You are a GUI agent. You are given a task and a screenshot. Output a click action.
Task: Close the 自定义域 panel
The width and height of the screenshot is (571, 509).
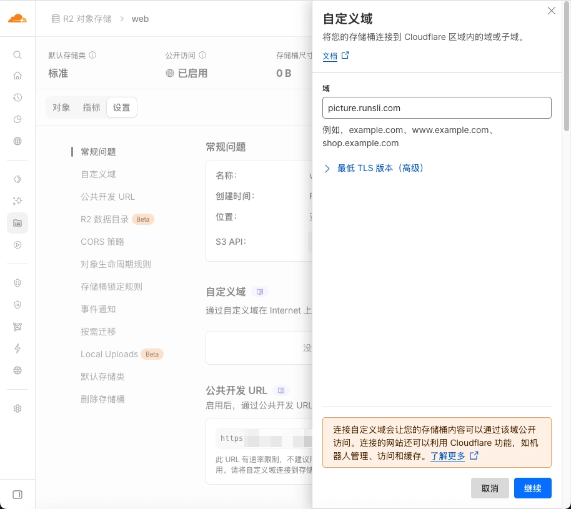pos(551,11)
